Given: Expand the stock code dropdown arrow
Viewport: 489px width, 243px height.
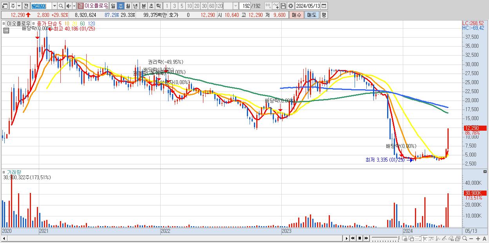Looking at the screenshot, I should [x=54, y=6].
